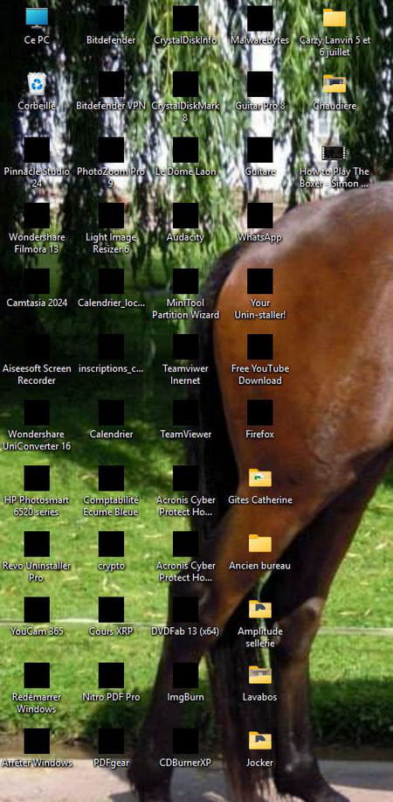
Task: Select the WhatsApp shortcut
Action: click(x=259, y=215)
